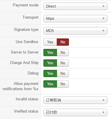Click the Verified status dropdown arrow

103,112
